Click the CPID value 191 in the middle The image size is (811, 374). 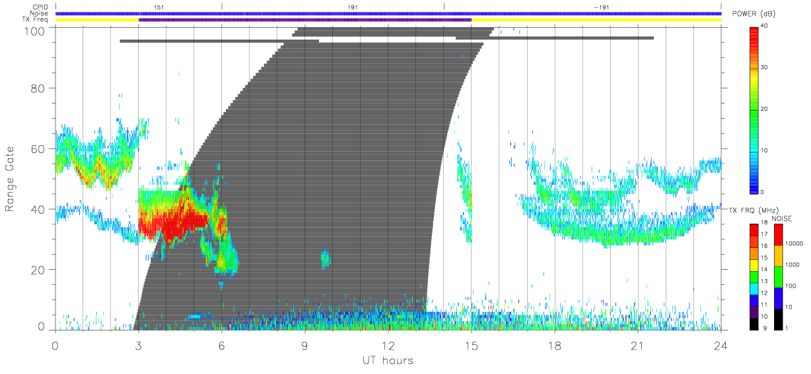tap(353, 7)
